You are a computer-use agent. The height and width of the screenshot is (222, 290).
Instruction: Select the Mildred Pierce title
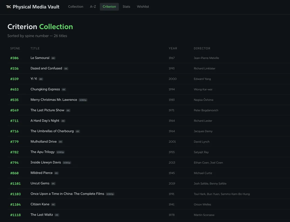pos(42,173)
